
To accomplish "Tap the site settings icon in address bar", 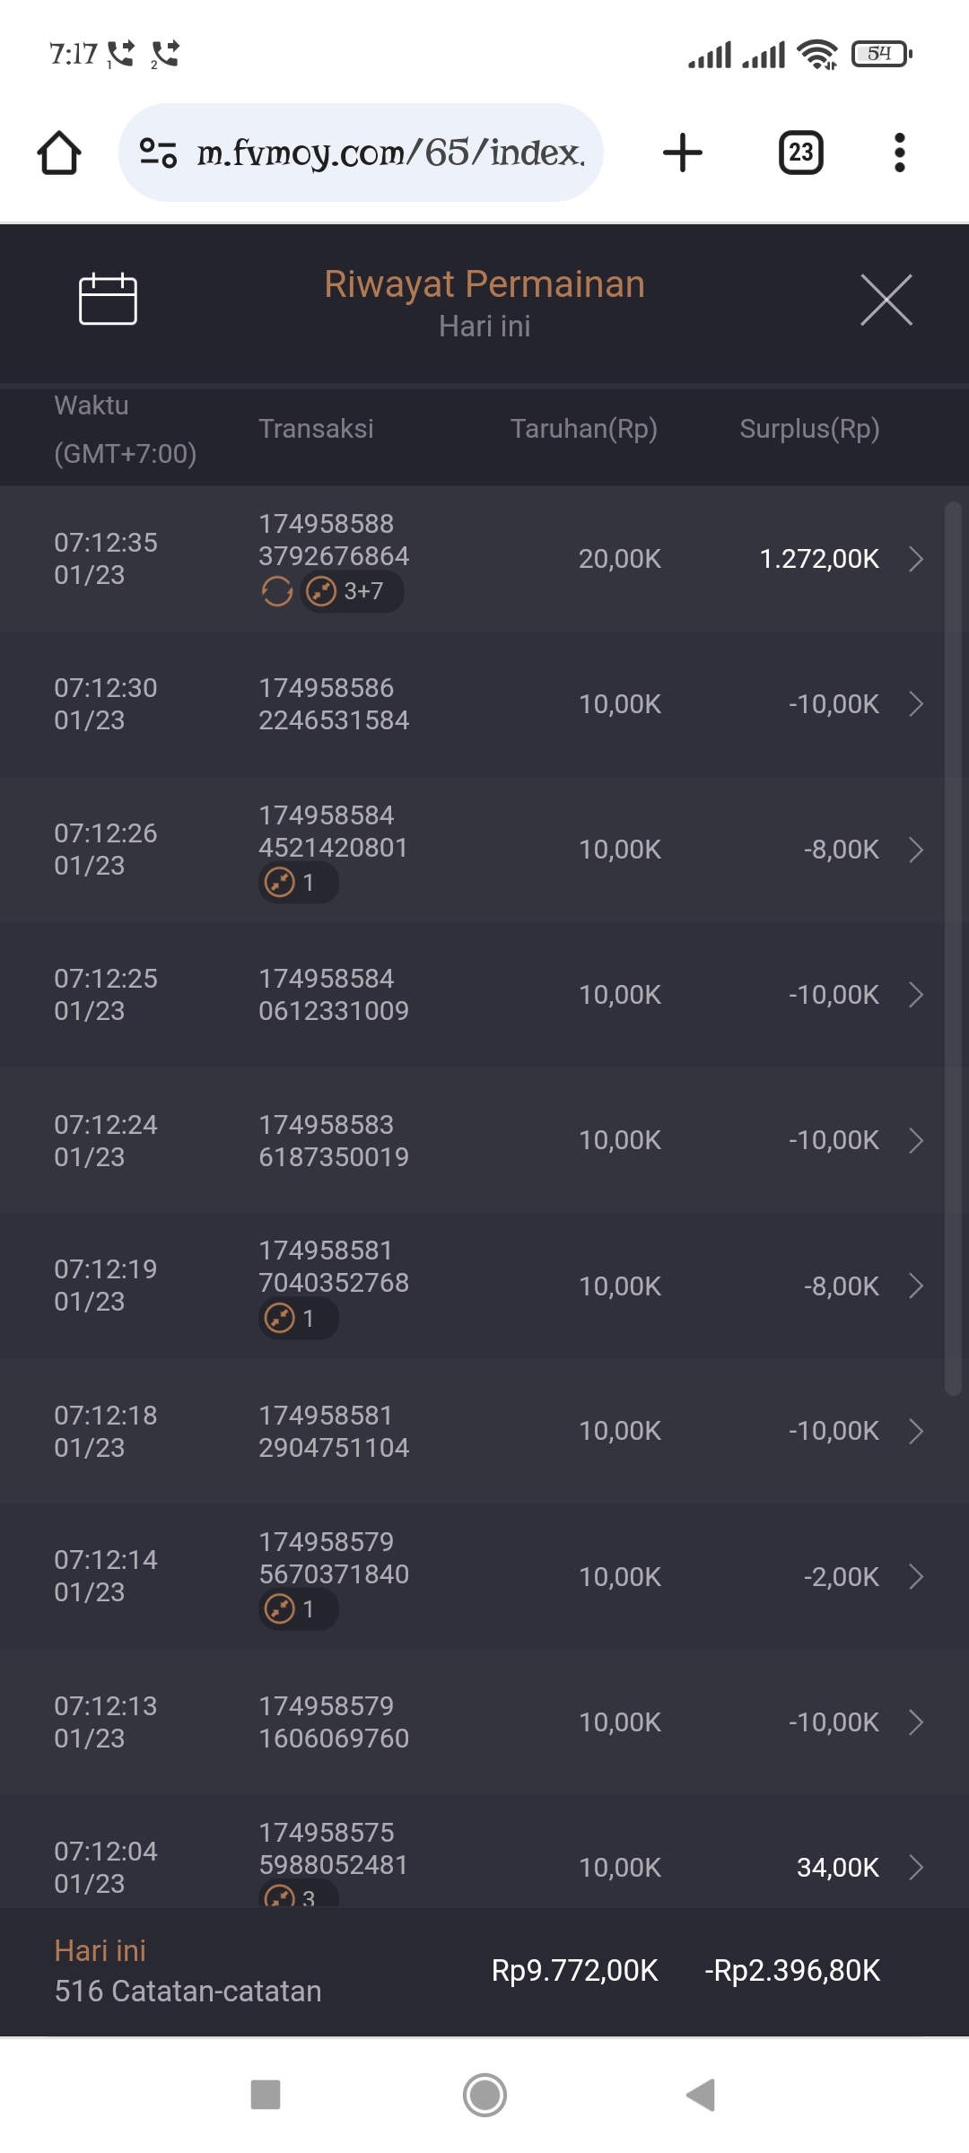I will point(158,153).
